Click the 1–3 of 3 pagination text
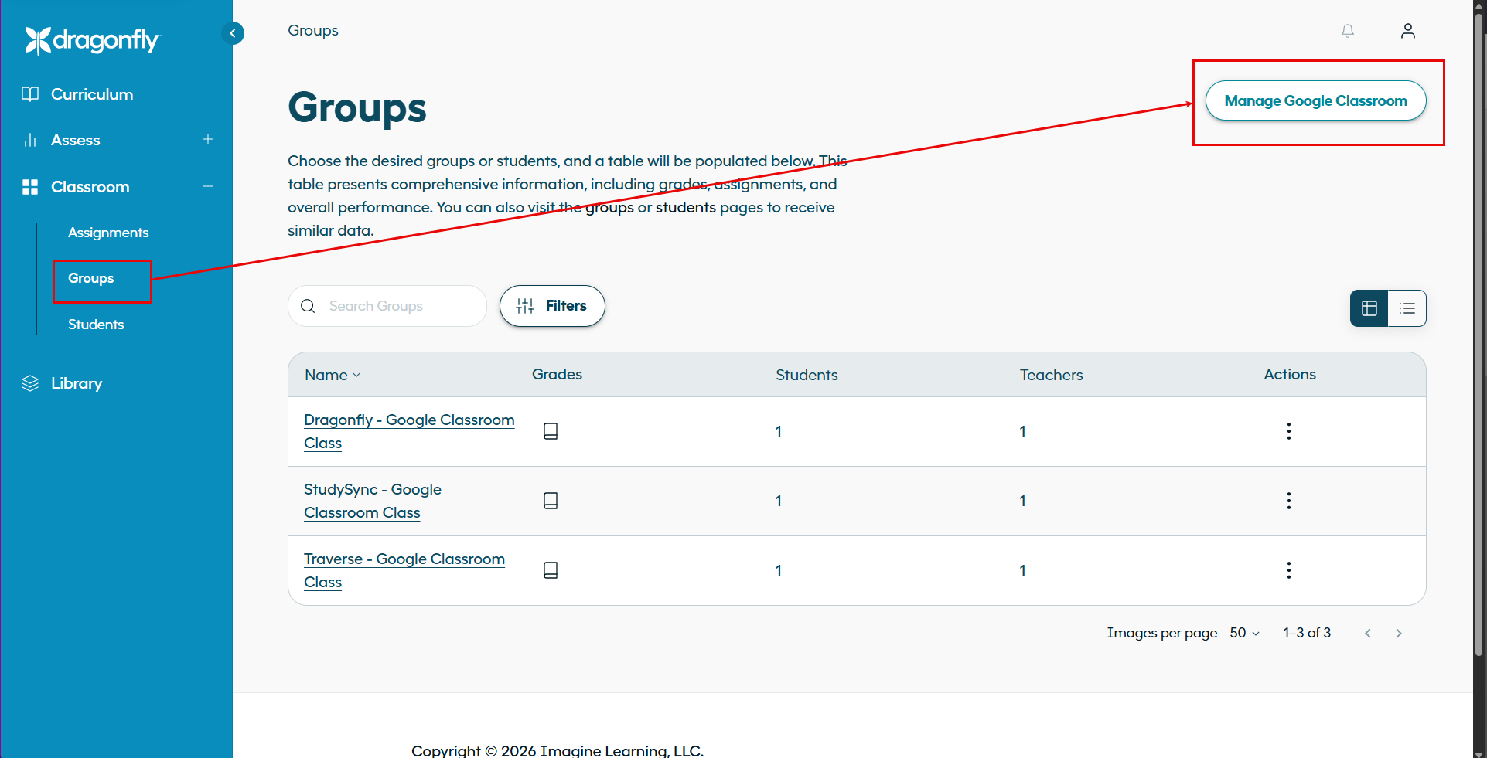Screen dimensions: 1487x758 coord(1307,633)
